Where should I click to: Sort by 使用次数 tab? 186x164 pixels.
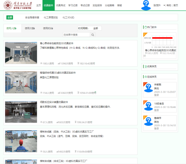point(30,28)
